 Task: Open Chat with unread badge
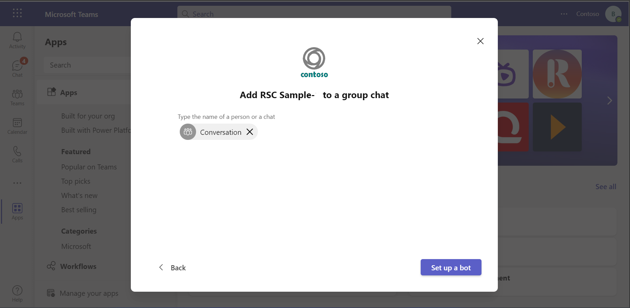click(17, 68)
